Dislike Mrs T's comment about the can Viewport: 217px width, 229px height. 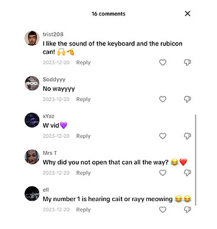click(x=187, y=173)
